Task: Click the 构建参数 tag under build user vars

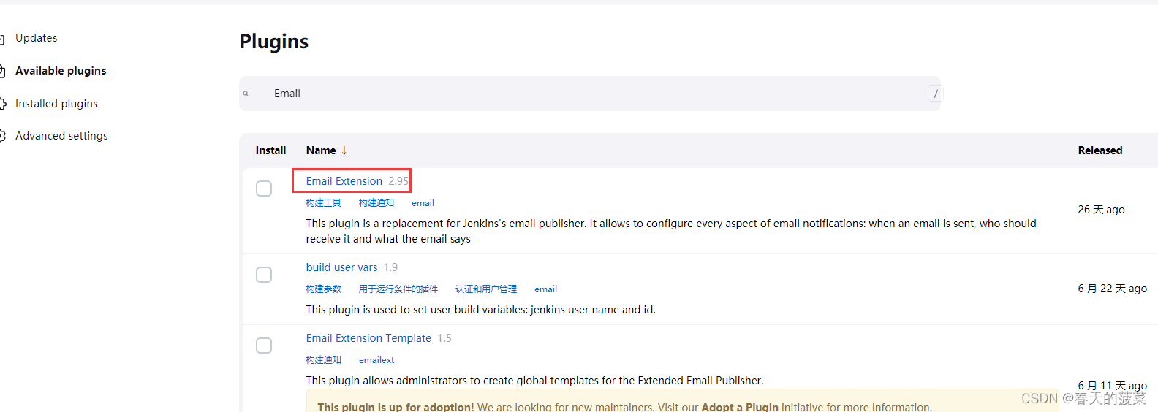Action: tap(323, 289)
